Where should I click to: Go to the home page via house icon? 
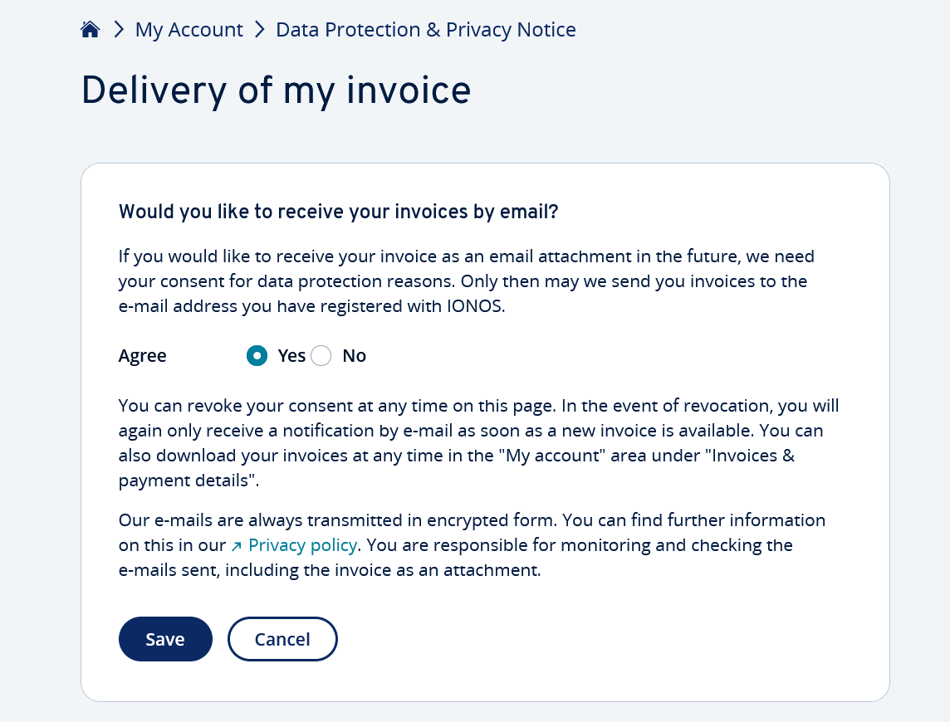click(90, 29)
